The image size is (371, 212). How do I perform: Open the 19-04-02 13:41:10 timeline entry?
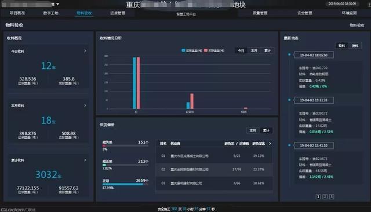(x=314, y=145)
